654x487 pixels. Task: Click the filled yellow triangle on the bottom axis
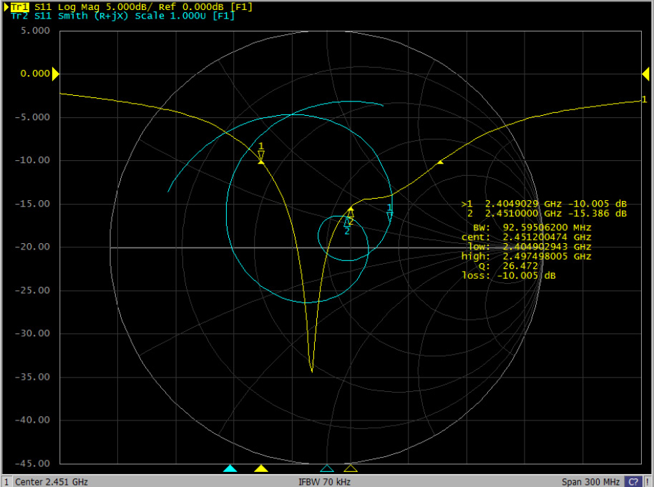pyautogui.click(x=261, y=468)
